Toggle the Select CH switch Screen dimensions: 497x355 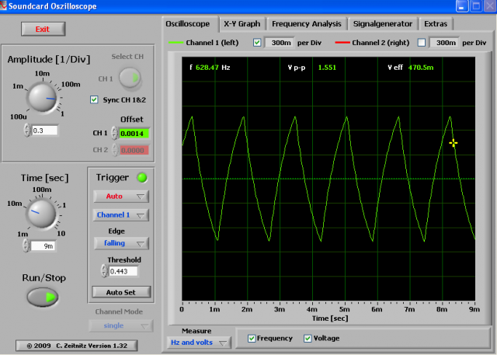pyautogui.click(x=130, y=78)
